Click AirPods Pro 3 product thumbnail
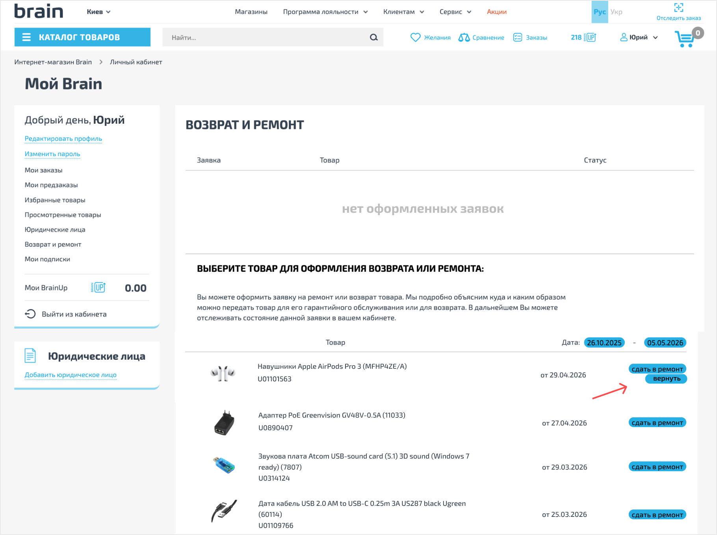 (223, 373)
